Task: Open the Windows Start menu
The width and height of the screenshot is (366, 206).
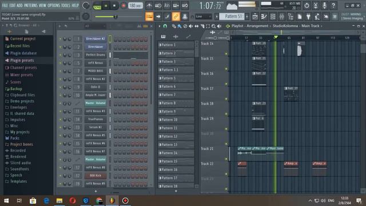Action: click(x=6, y=201)
